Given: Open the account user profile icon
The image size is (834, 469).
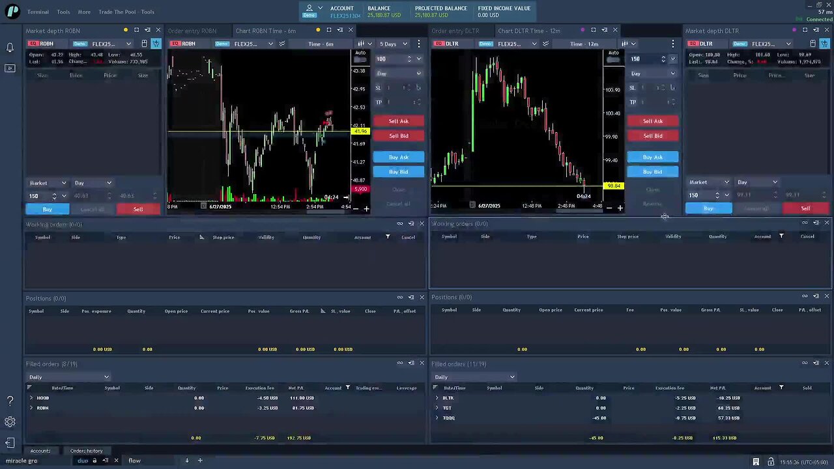Looking at the screenshot, I should coord(309,8).
